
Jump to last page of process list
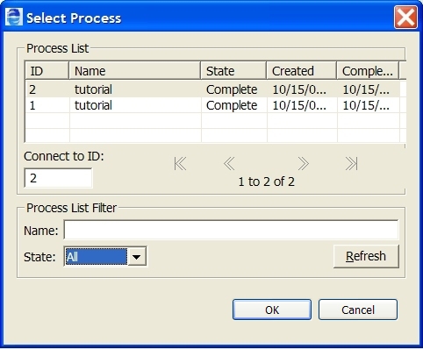click(x=351, y=164)
